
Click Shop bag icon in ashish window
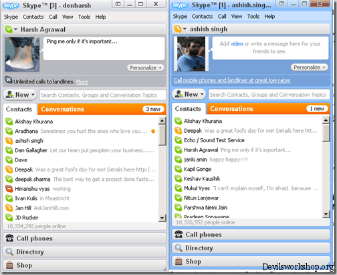(179, 261)
